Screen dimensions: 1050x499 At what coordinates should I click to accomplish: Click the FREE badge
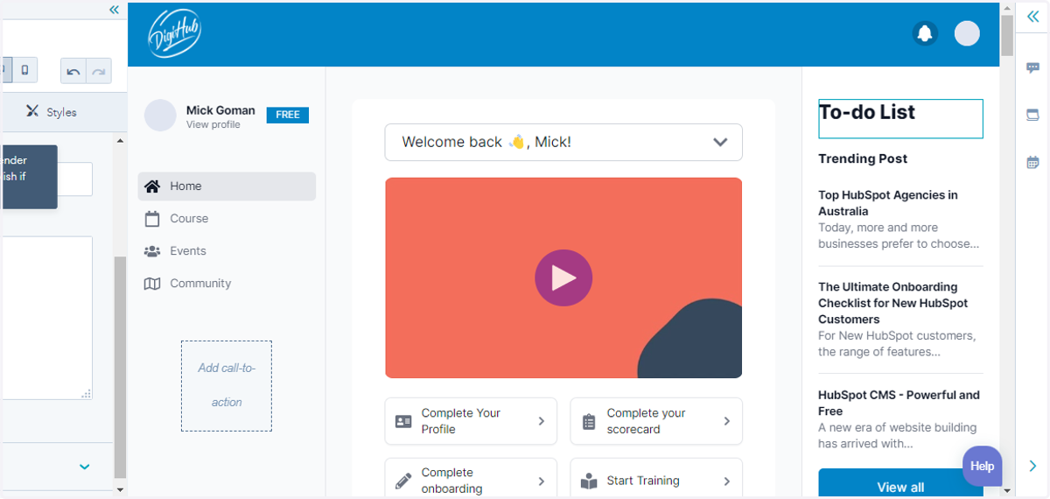click(288, 115)
